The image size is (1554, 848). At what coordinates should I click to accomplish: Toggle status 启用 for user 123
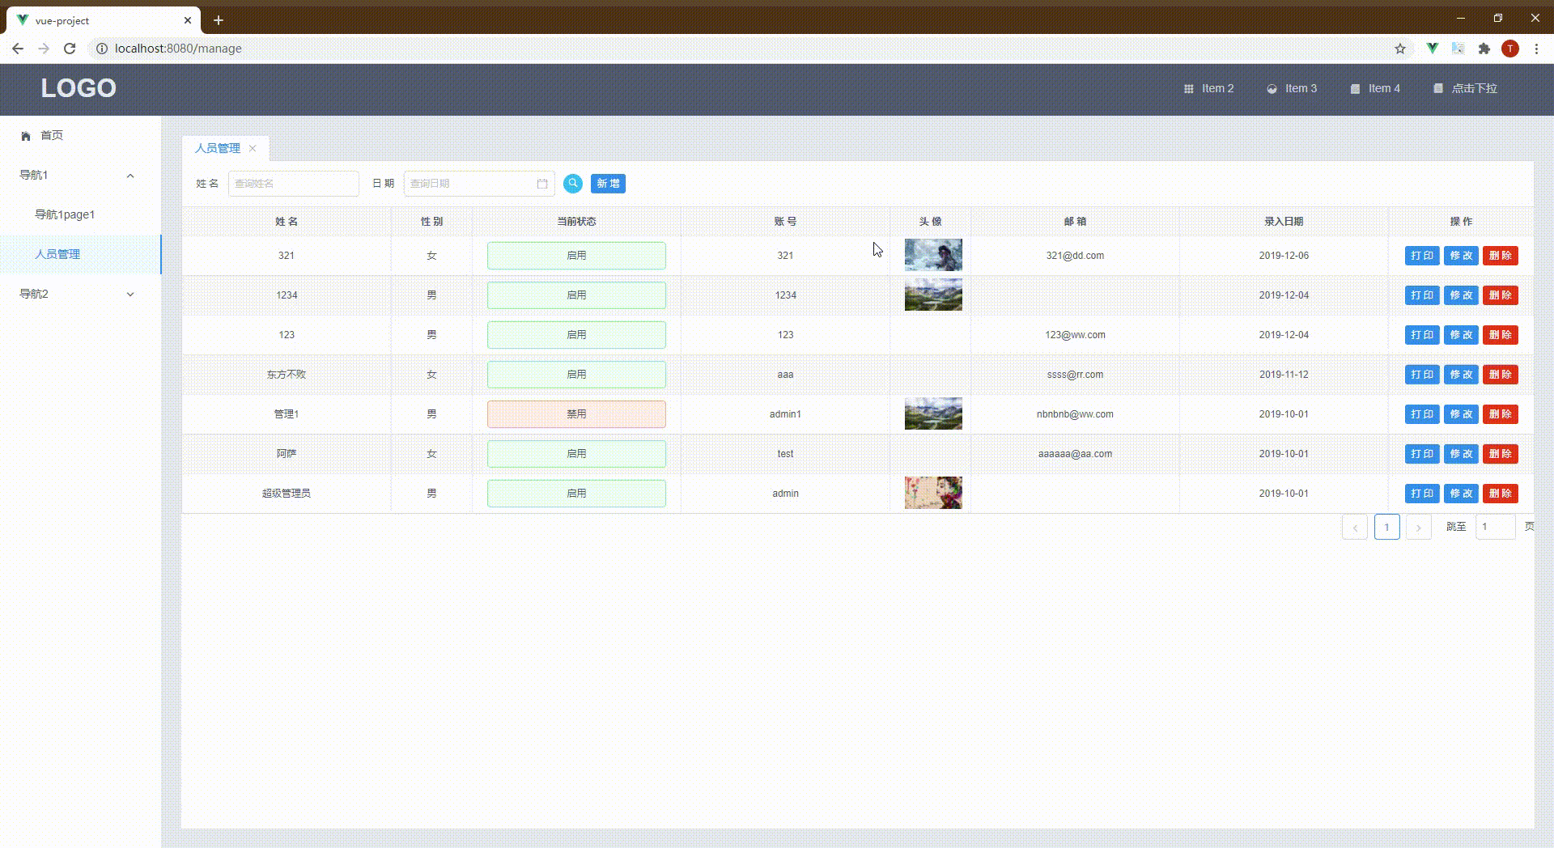[576, 335]
